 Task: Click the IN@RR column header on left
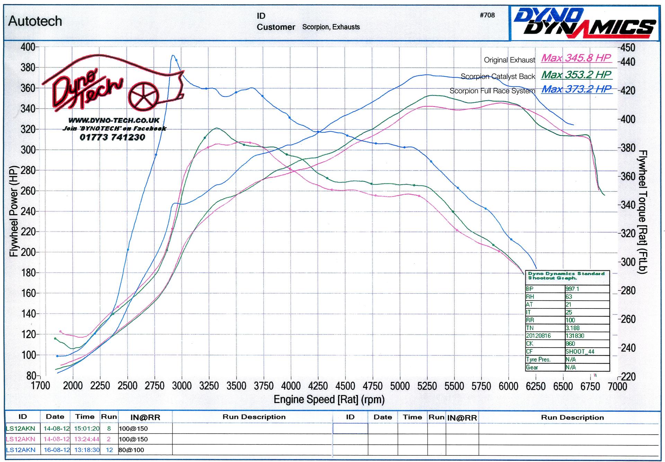[145, 417]
